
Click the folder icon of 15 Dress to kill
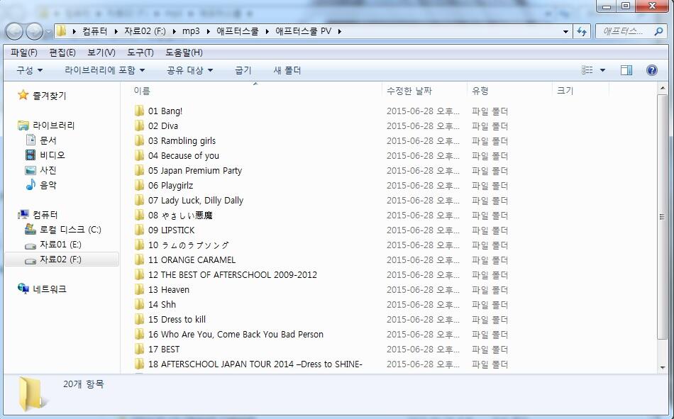pyautogui.click(x=139, y=319)
